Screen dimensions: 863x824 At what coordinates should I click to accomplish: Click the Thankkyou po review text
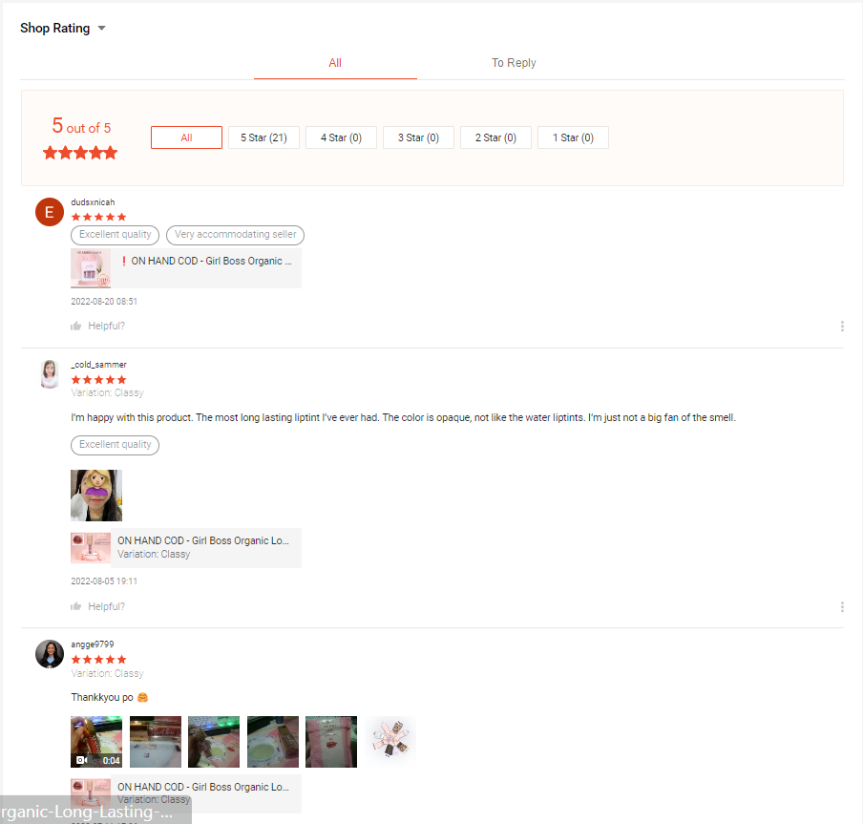110,697
